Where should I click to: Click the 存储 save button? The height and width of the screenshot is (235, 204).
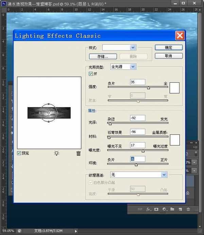(103, 56)
